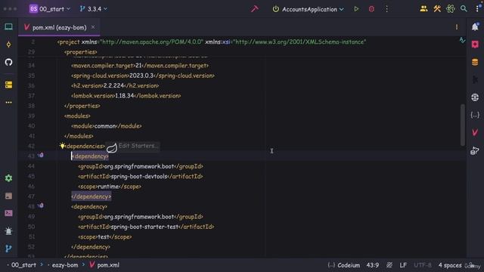The width and height of the screenshot is (484, 272).
Task: Open the Endpoints braces tool window
Action: click(475, 115)
